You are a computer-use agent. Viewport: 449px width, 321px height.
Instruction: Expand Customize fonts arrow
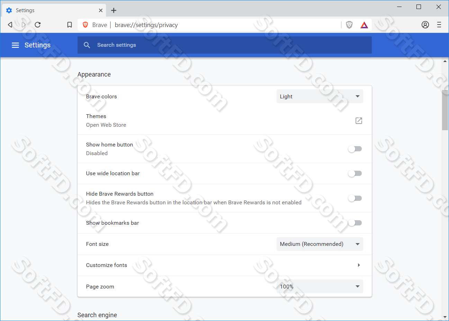point(359,265)
